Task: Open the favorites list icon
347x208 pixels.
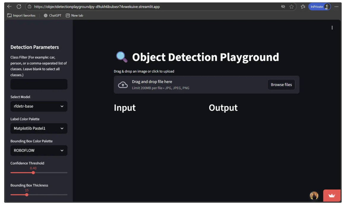Action: point(303,7)
